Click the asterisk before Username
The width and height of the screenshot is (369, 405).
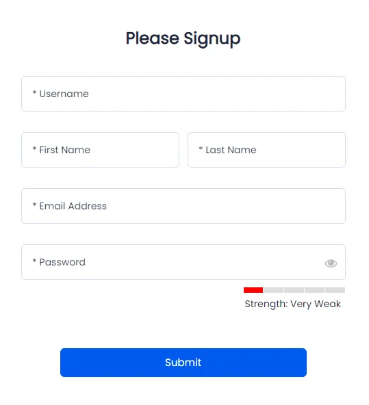34,92
